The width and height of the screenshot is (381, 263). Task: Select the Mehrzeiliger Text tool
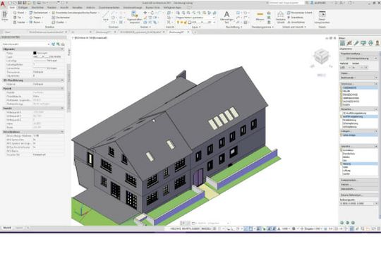click(226, 17)
